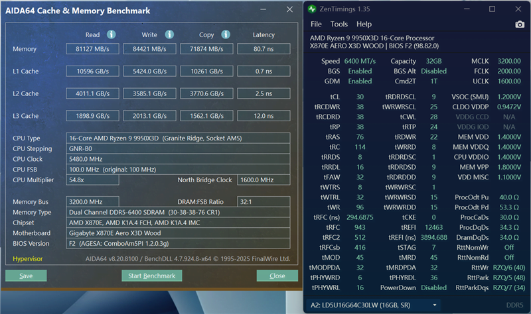The height and width of the screenshot is (314, 531).
Task: Open the Tools menu in ZenTimings
Action: (340, 25)
